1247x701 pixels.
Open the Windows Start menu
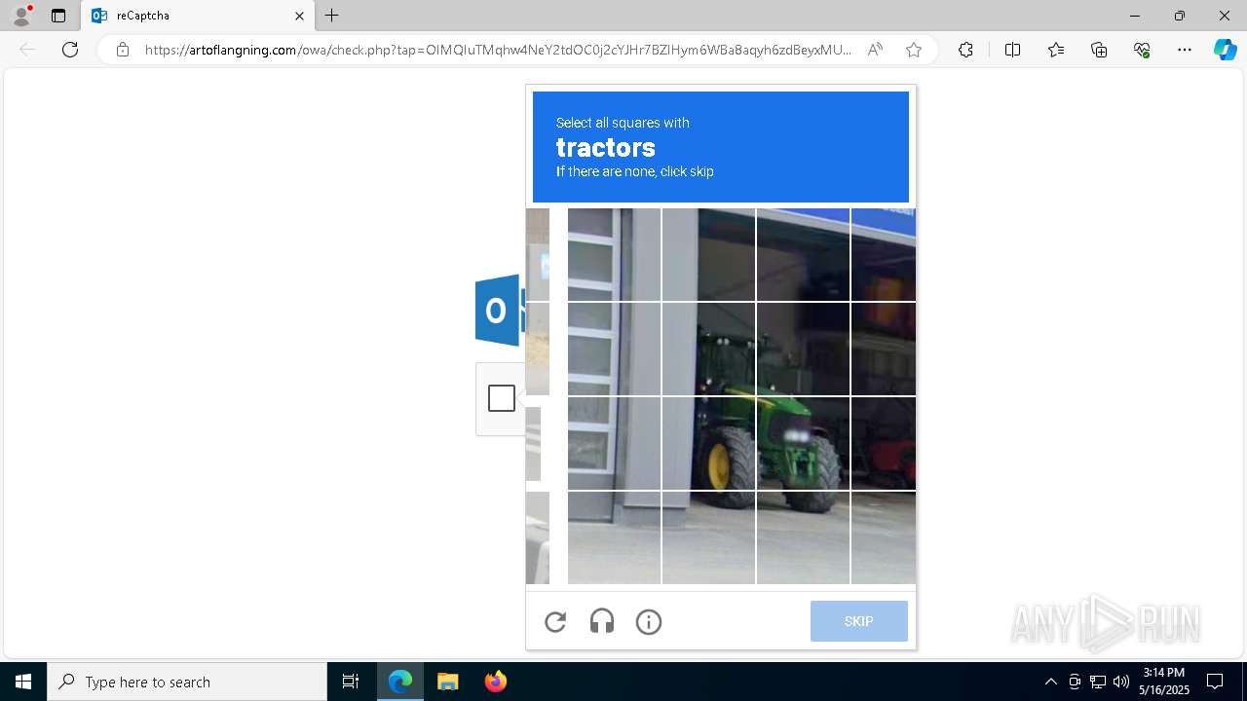point(23,682)
